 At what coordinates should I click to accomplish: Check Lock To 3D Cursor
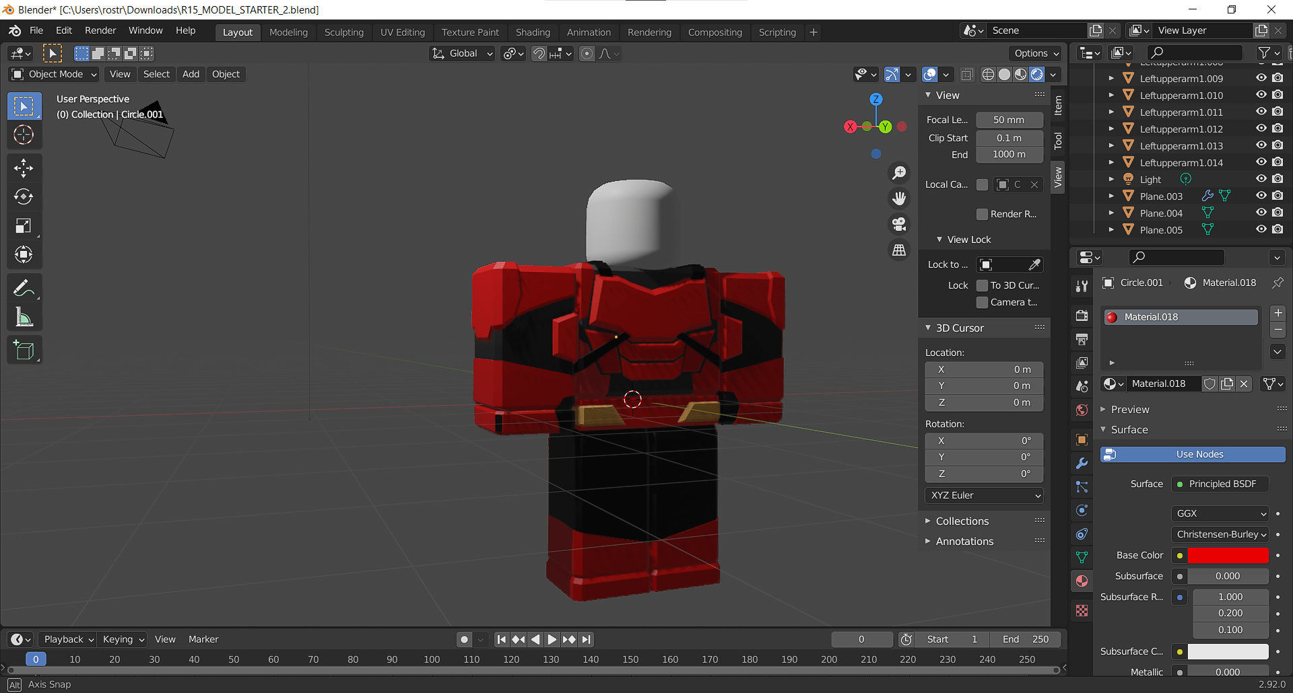pyautogui.click(x=983, y=285)
